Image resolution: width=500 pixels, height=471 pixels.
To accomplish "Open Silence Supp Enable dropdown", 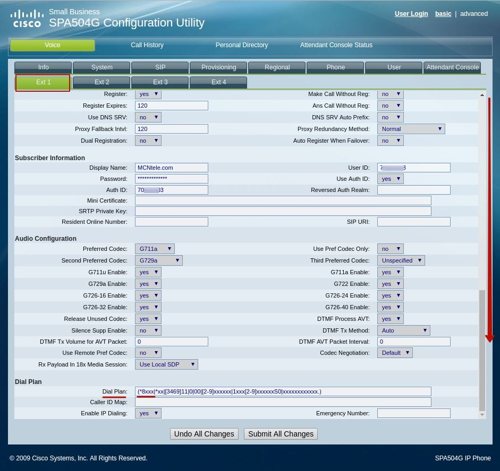I will click(x=148, y=330).
